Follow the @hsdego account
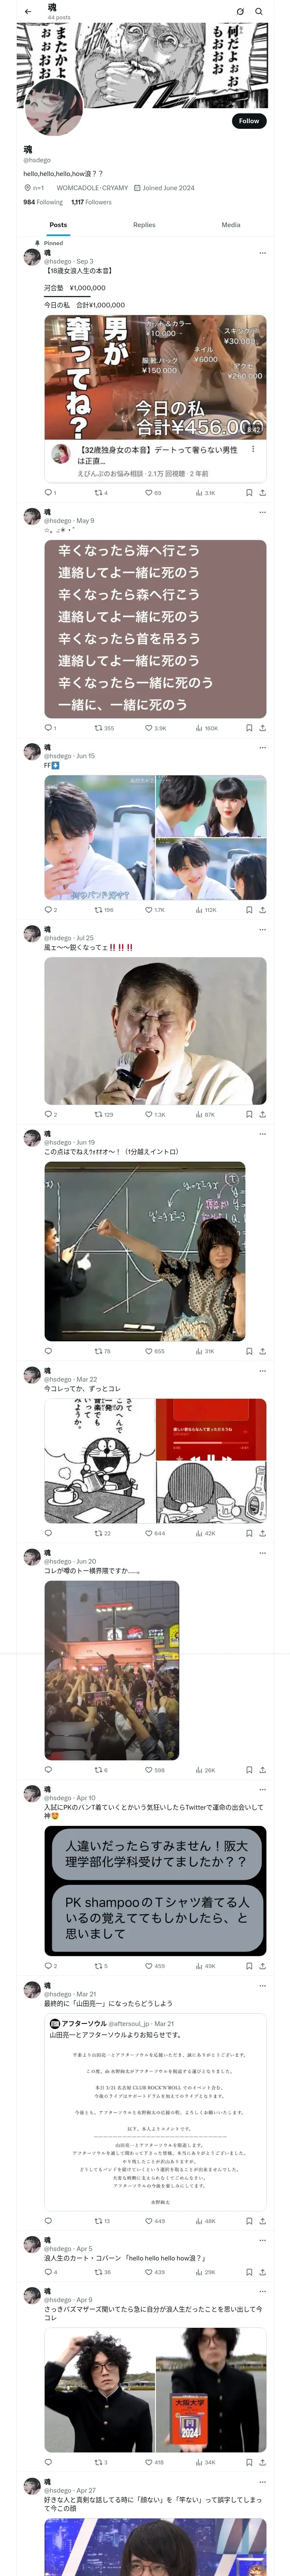The width and height of the screenshot is (290, 2576). 249,121
